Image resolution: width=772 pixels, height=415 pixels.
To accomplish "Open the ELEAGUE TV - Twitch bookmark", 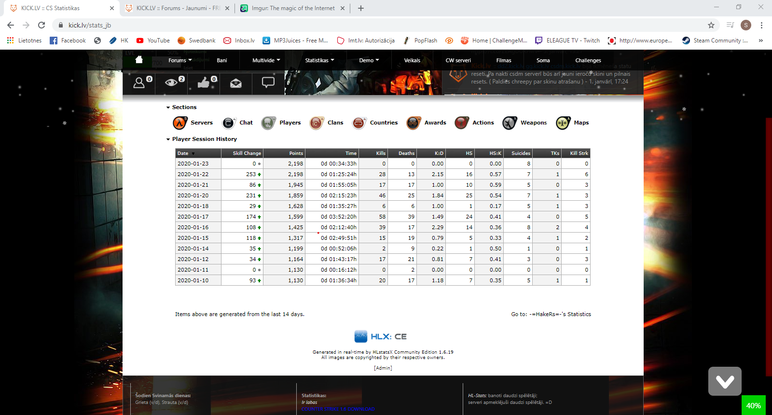I will (567, 41).
